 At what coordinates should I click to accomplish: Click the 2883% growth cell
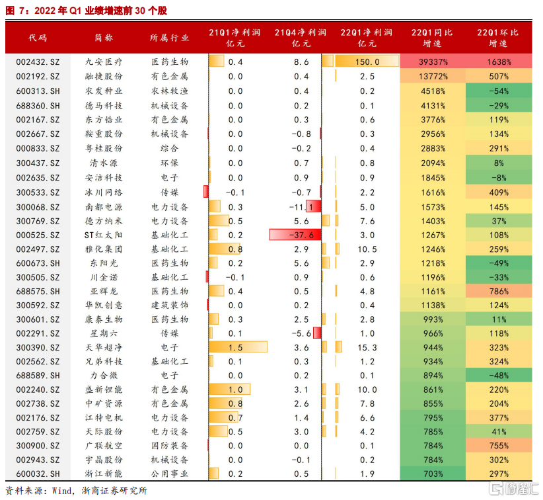click(x=433, y=148)
